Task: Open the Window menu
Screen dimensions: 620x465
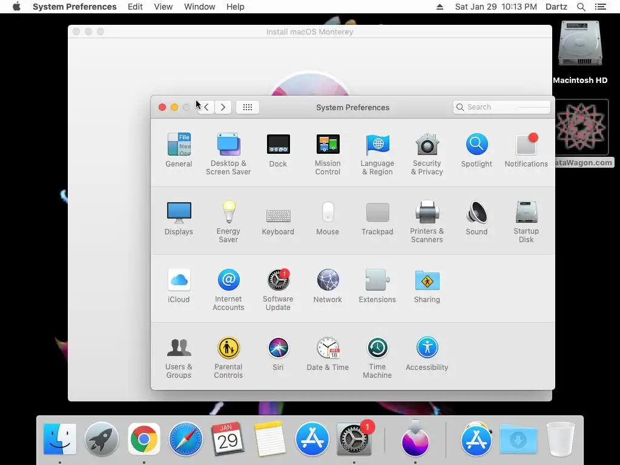Action: pyautogui.click(x=200, y=7)
